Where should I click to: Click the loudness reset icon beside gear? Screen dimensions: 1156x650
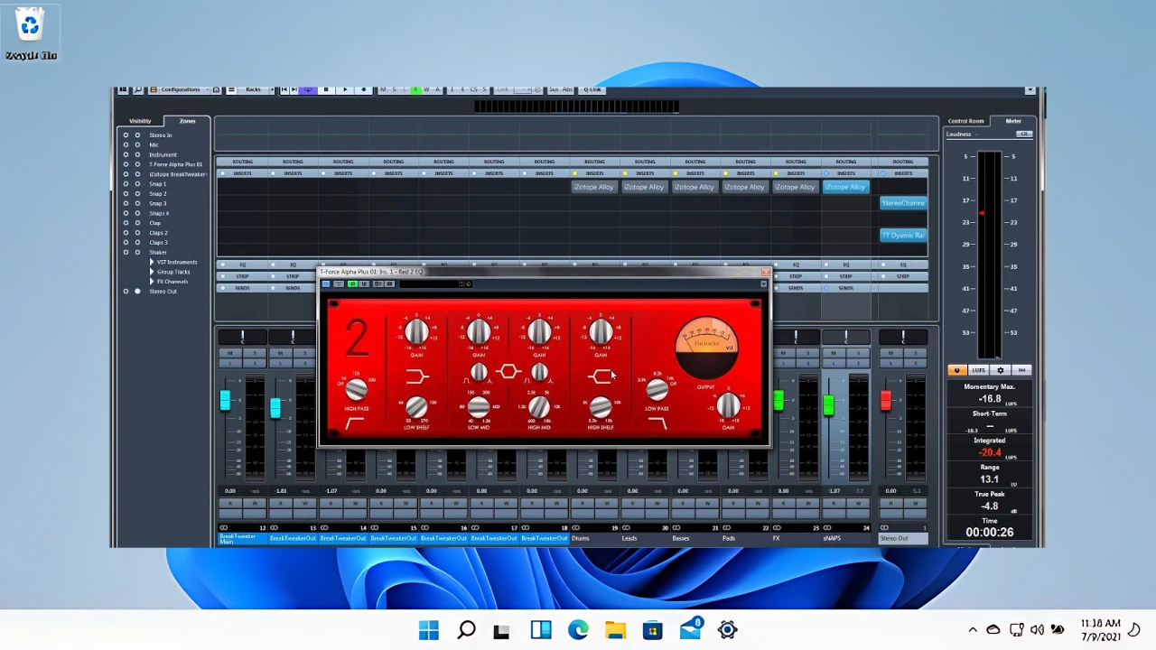click(x=1021, y=370)
